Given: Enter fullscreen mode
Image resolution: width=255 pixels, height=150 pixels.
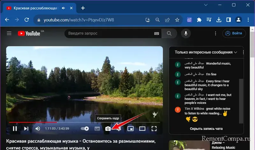Looking at the screenshot, I should 154,129.
